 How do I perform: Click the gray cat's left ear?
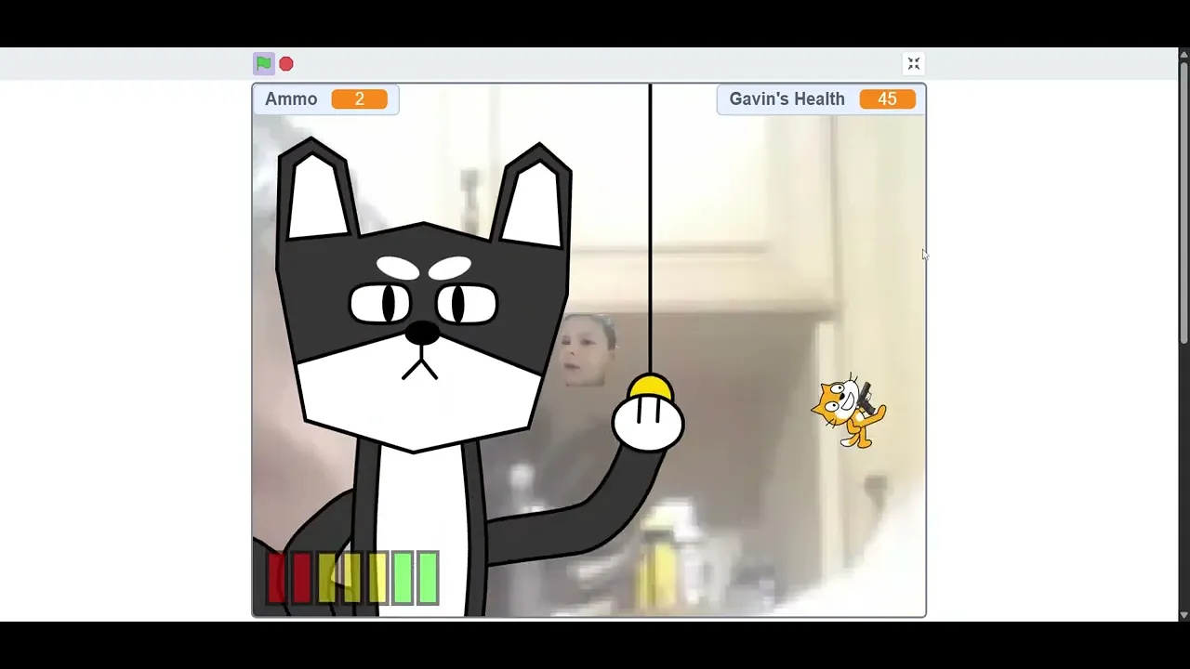[x=316, y=190]
